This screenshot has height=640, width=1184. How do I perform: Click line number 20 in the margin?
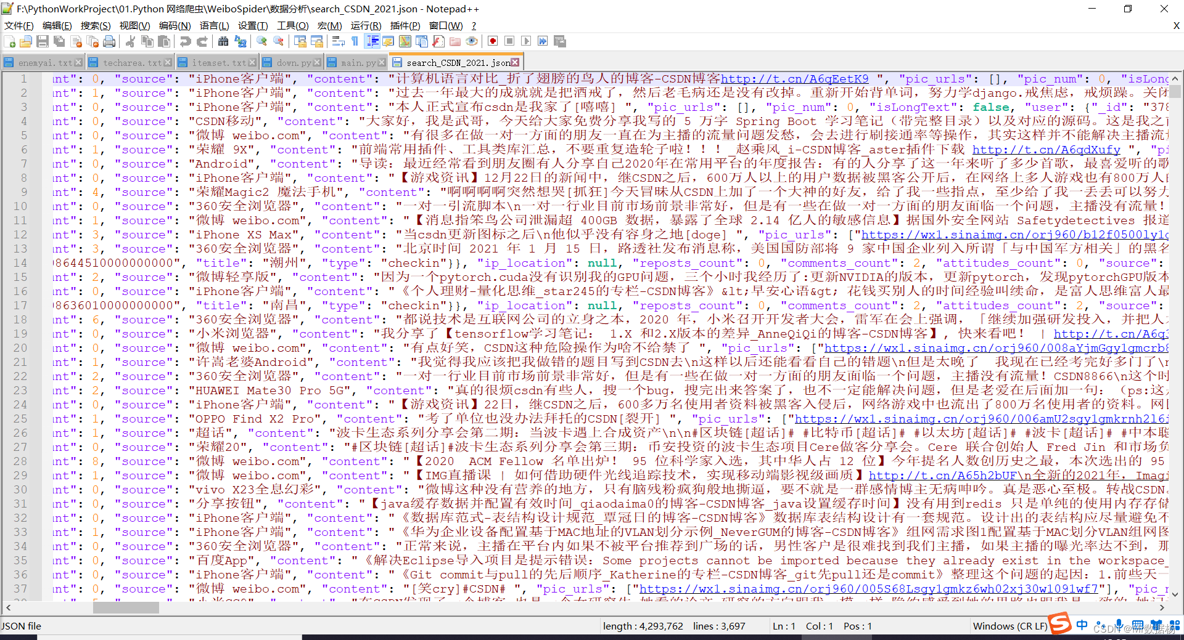coord(20,348)
